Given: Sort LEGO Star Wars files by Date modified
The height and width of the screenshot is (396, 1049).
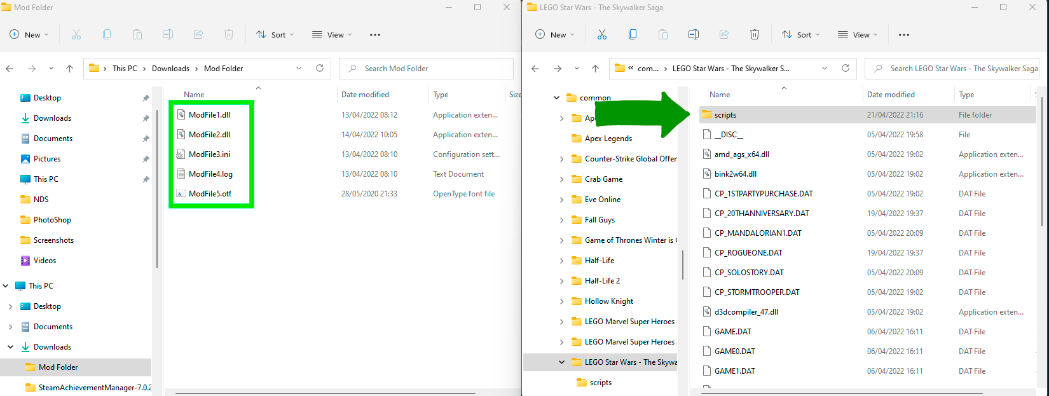Looking at the screenshot, I should click(891, 95).
